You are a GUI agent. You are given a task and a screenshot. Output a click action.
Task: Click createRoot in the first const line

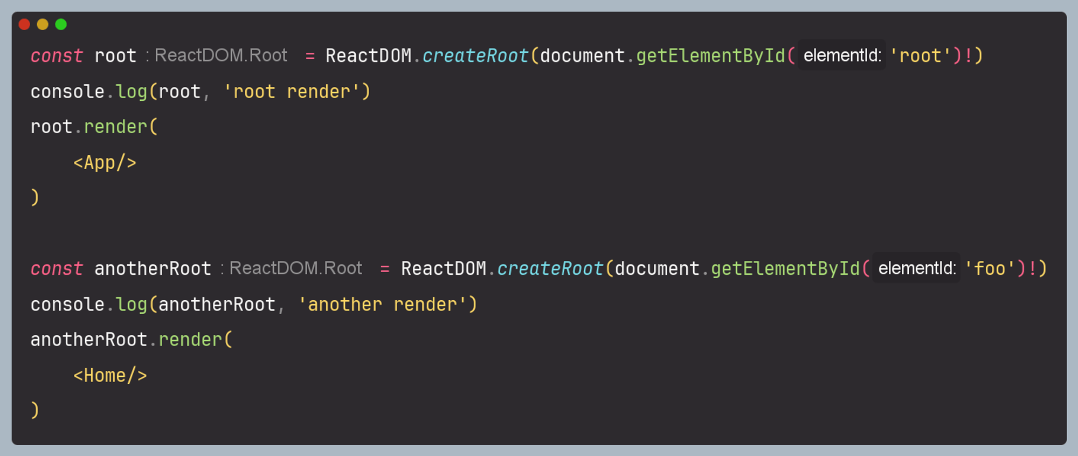[475, 56]
